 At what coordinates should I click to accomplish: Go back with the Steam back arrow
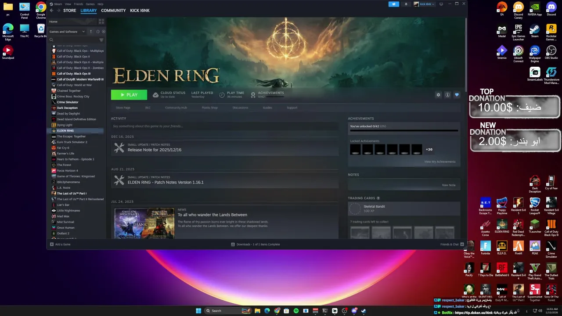click(x=51, y=10)
